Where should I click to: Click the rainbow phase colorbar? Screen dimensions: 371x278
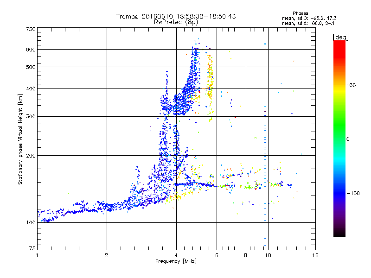coord(339,138)
